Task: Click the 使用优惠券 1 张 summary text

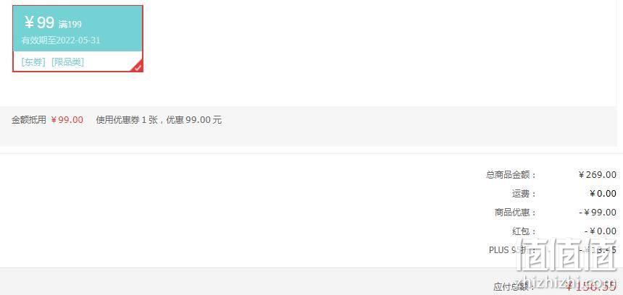Action: point(127,120)
